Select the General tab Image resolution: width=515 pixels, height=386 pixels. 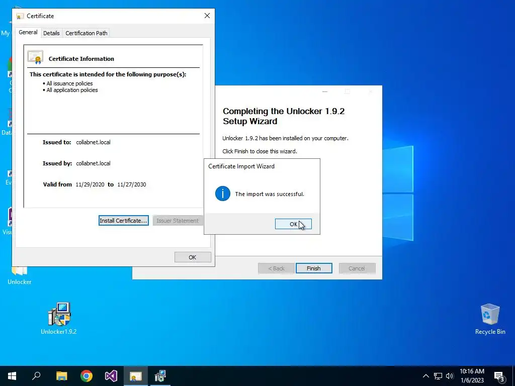28,32
